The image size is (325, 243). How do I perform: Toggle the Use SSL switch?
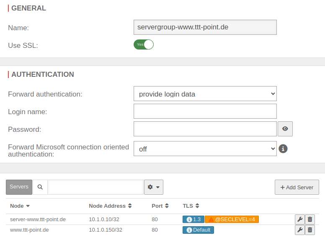pyautogui.click(x=144, y=44)
